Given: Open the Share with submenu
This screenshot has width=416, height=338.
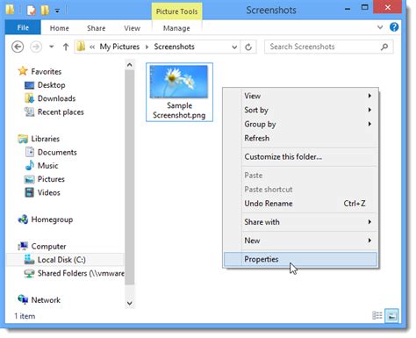Looking at the screenshot, I should point(301,222).
